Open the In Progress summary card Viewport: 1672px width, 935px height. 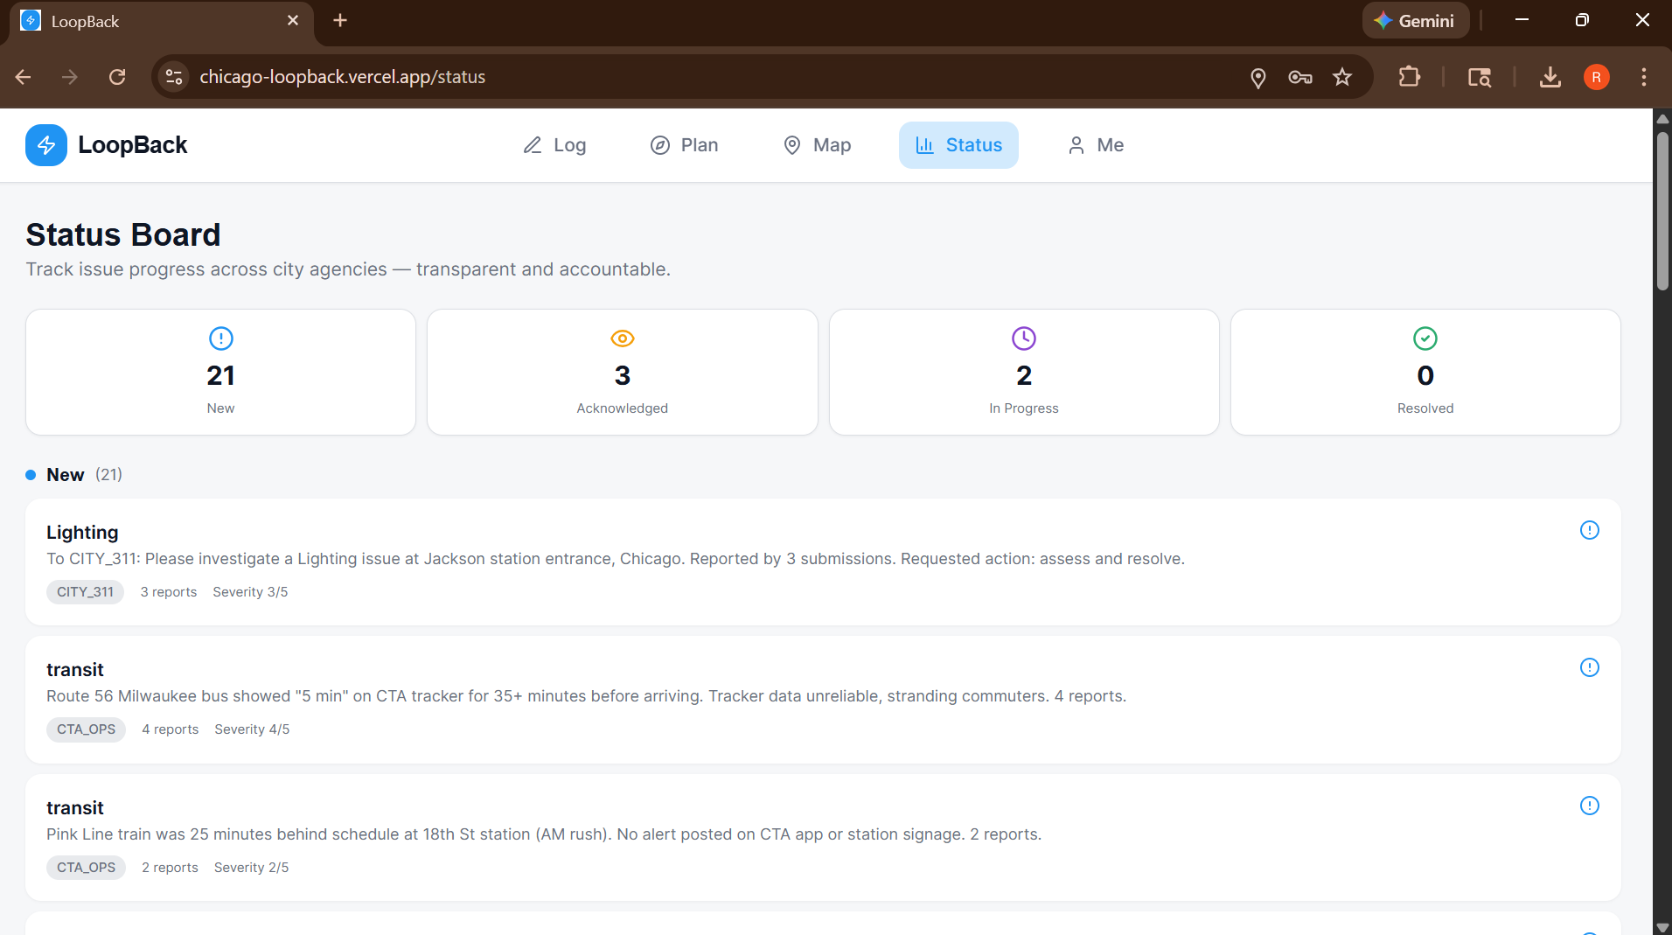point(1024,372)
